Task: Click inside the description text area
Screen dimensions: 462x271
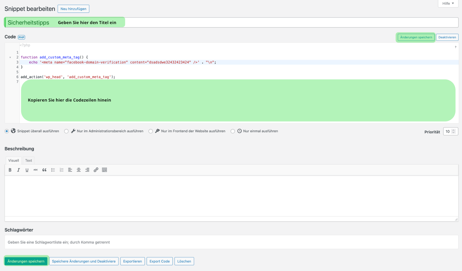Action: click(231, 196)
